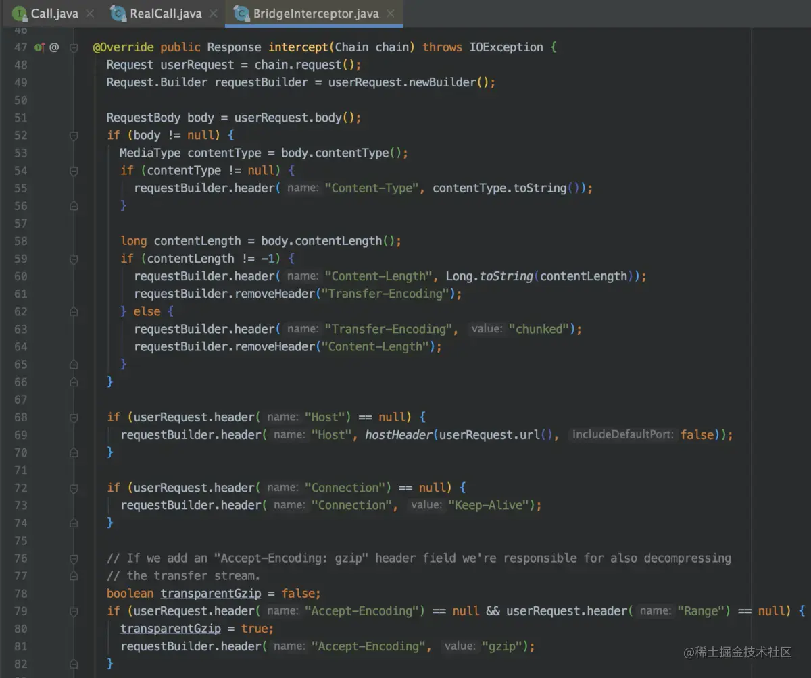811x678 pixels.
Task: Collapse the Accept-Encoding if block on line 79
Action: (74, 611)
